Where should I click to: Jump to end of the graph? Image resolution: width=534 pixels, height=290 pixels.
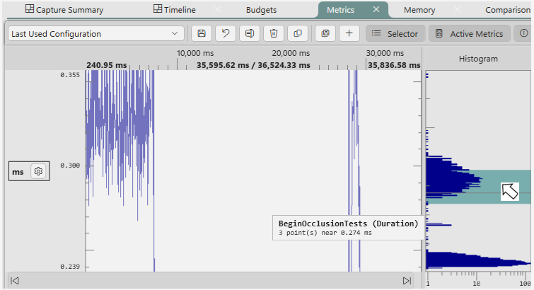pos(407,281)
